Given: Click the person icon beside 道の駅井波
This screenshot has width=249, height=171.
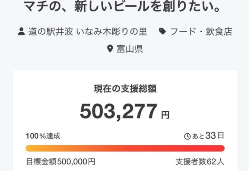Looking at the screenshot, I should point(21,31).
